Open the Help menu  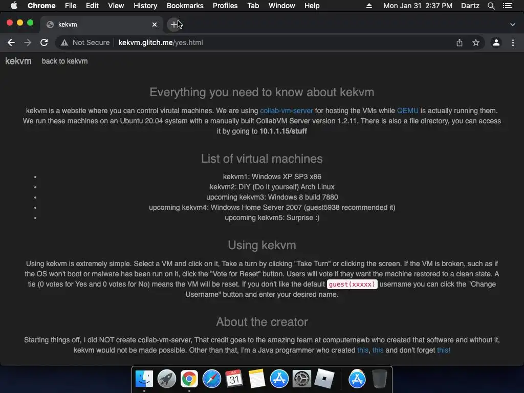pyautogui.click(x=312, y=6)
